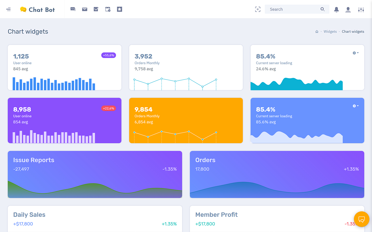Image resolution: width=372 pixels, height=232 pixels.
Task: Click the home breadcrumb icon
Action: point(317,31)
